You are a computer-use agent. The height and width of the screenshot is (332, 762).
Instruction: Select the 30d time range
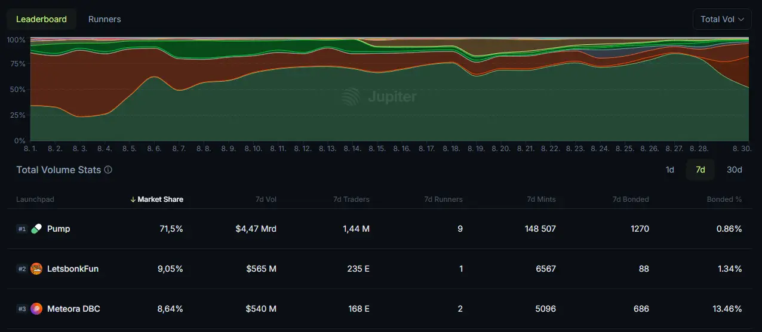click(735, 170)
